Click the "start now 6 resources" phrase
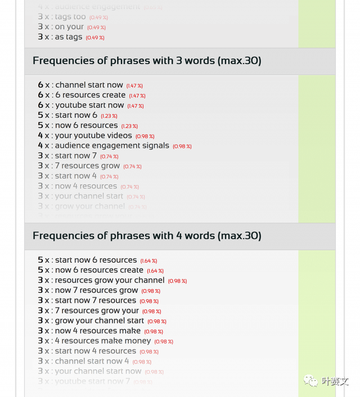360x397 pixels. (96, 260)
